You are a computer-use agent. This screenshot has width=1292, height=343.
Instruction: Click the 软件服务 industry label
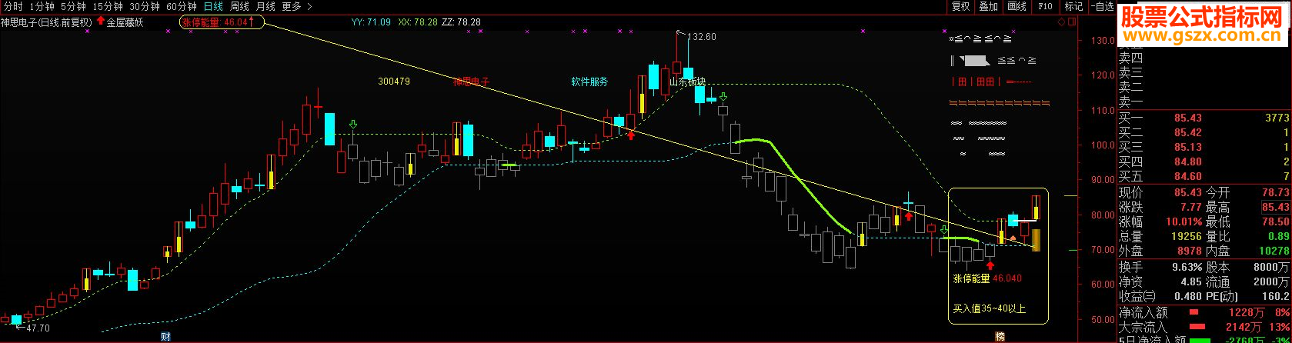pos(589,81)
